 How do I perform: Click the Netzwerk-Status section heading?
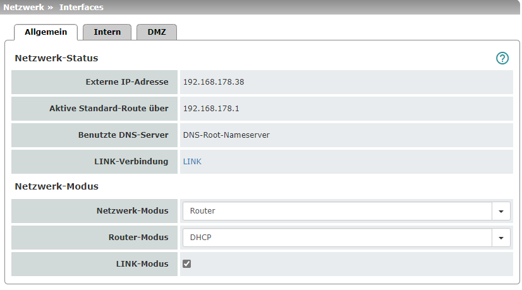[x=56, y=58]
